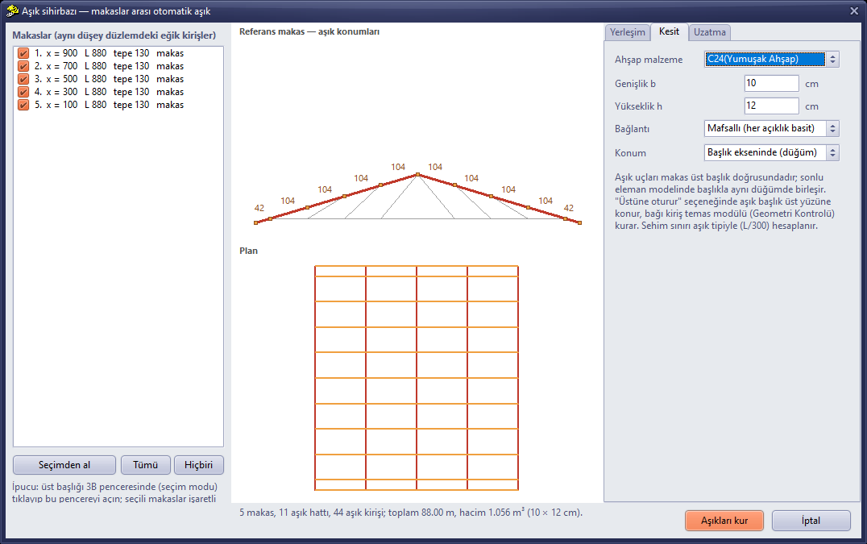
Task: Open the Ahşap malzeme dropdown
Action: coord(771,59)
